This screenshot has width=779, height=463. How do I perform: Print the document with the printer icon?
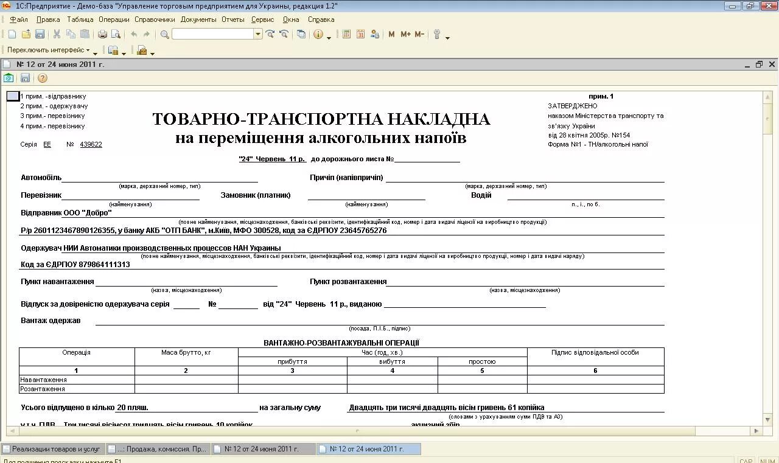pos(102,35)
